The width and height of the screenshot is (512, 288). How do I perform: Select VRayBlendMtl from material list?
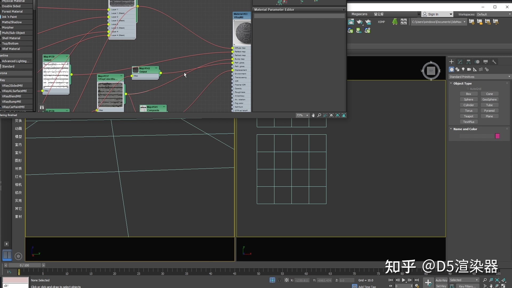tap(11, 96)
